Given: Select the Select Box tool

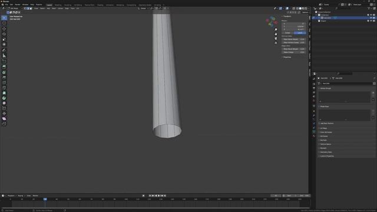Looking at the screenshot, I should (x=4, y=18).
